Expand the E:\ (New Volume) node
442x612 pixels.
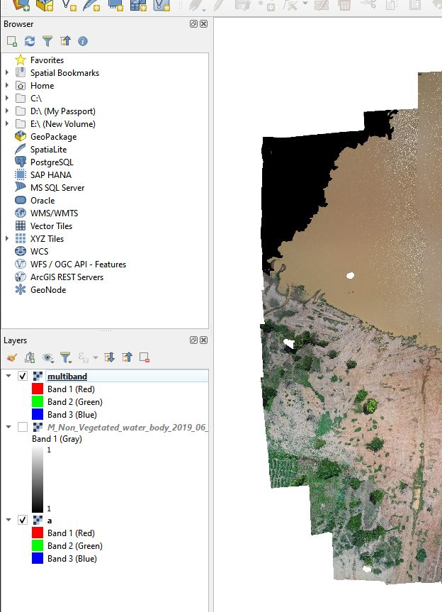7,123
